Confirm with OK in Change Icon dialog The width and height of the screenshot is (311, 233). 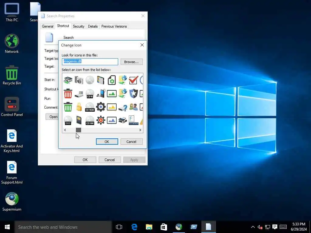click(x=107, y=142)
